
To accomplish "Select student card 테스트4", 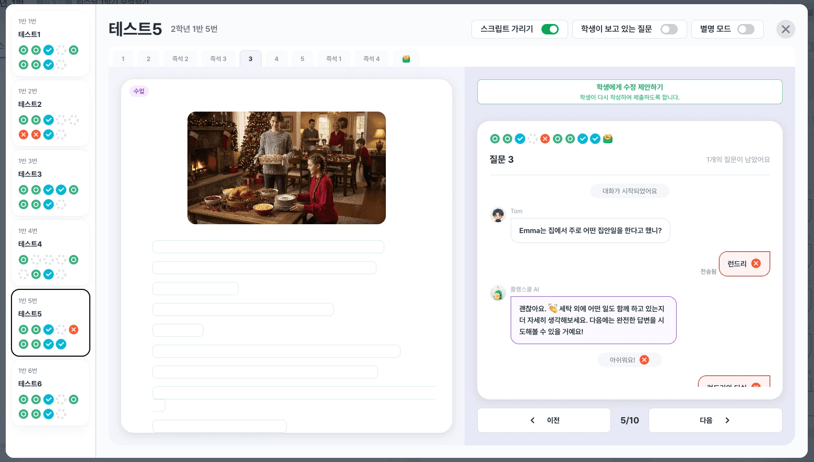I will point(51,253).
